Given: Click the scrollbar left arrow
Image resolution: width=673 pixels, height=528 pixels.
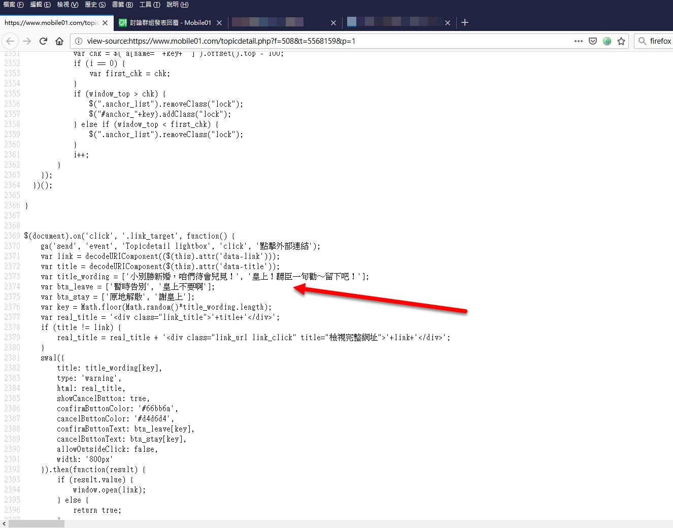Looking at the screenshot, I should 4,524.
